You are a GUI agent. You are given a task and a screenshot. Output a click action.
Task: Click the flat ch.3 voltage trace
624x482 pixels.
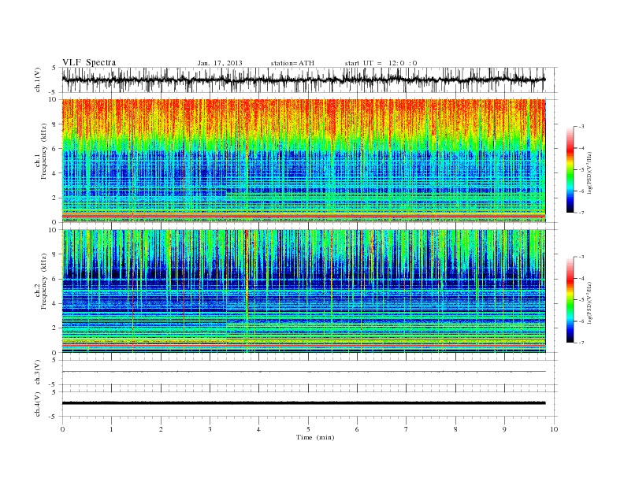point(303,372)
